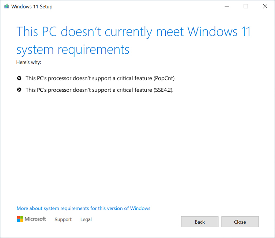Minimize the Windows 11 Setup window
Viewport: 275px width, 238px height.
point(227,6)
